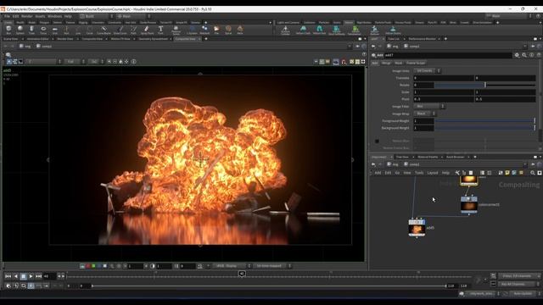The height and width of the screenshot is (305, 543).
Task: Open the Image Wrap Black dropdown
Action: click(425, 114)
